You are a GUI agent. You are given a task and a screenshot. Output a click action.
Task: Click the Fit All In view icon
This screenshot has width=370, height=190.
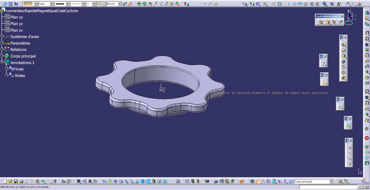110,181
